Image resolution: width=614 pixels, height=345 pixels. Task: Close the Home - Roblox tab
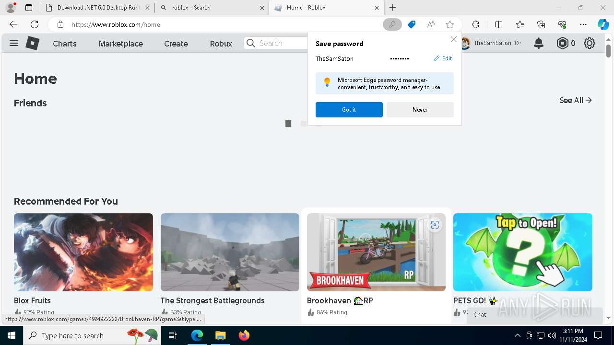point(377,8)
